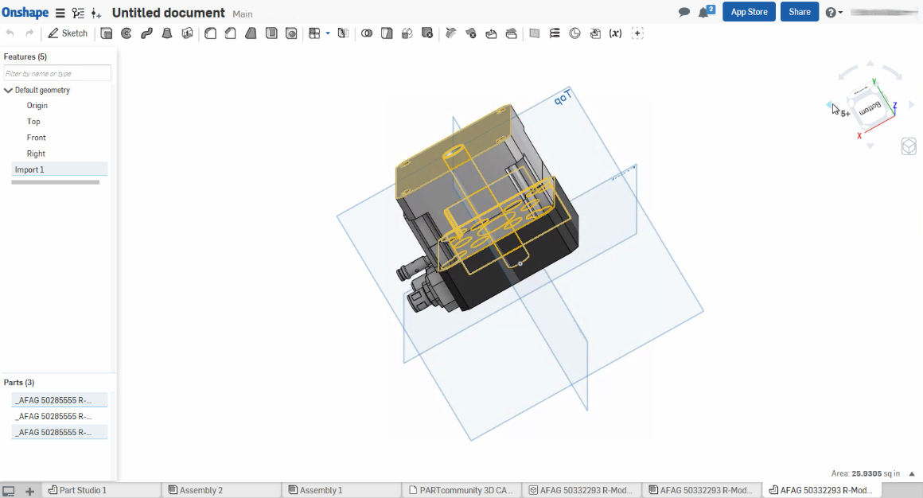The image size is (923, 498).
Task: Open the Boolean tool
Action: click(x=367, y=33)
